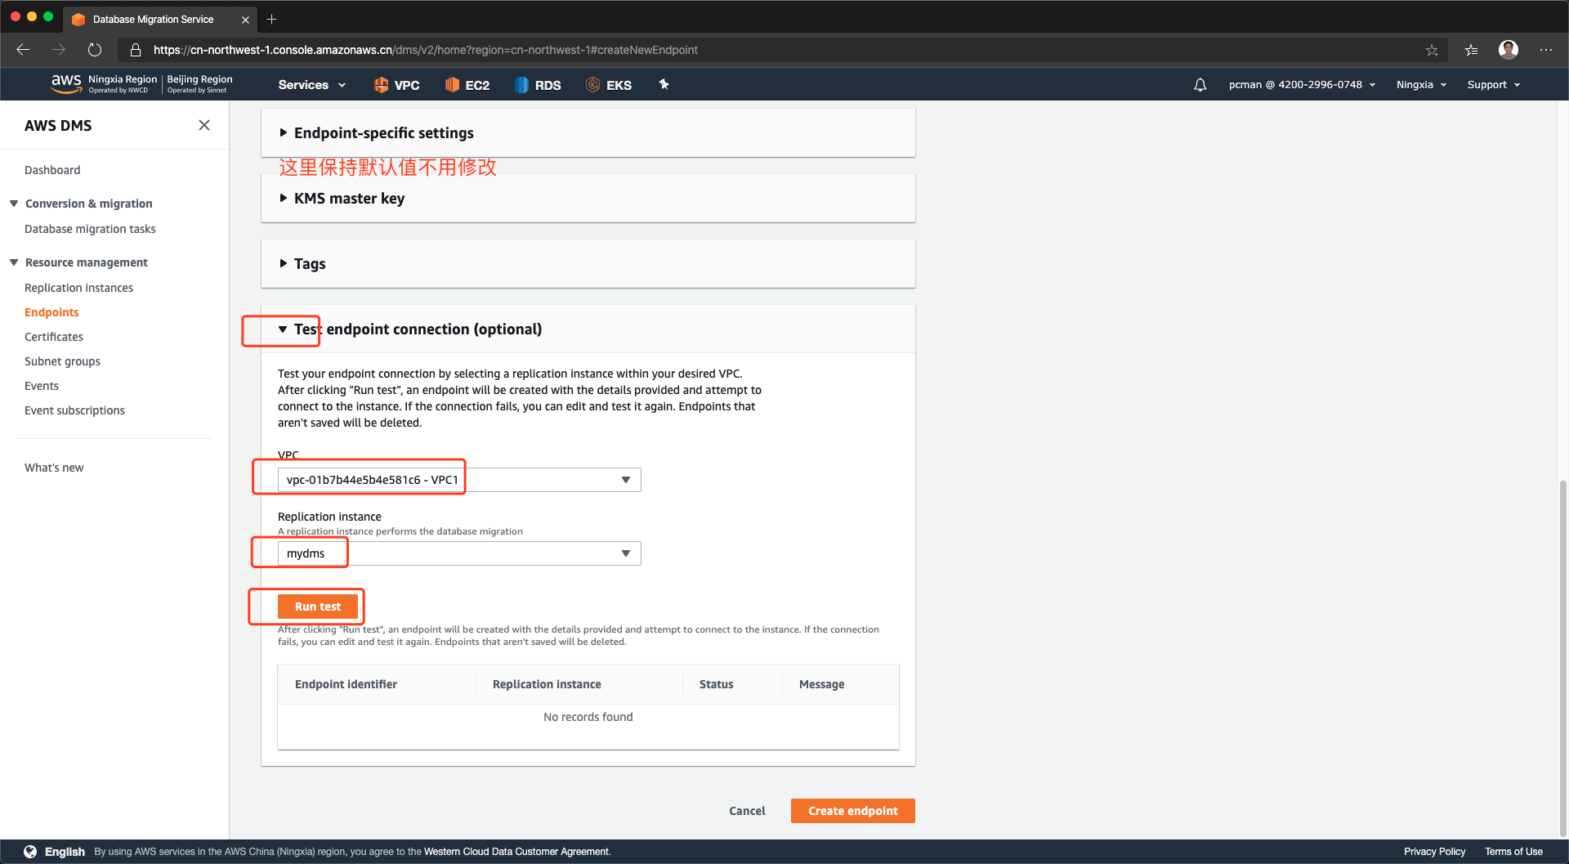1569x864 pixels.
Task: Open the RDS service shortcut
Action: (521, 85)
